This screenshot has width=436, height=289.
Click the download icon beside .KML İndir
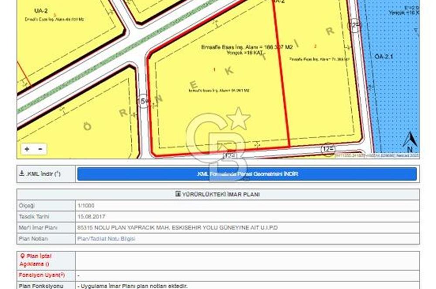[21, 174]
